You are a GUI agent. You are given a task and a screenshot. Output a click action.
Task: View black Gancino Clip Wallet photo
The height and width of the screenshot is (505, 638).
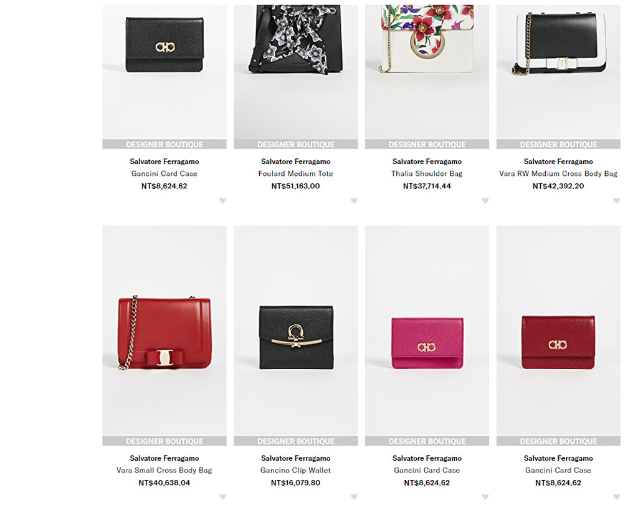(x=296, y=331)
